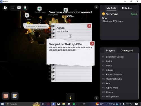Screen dimensions: 141x106
Task: Switch to the My Role tab
Action: [x=111, y=8]
